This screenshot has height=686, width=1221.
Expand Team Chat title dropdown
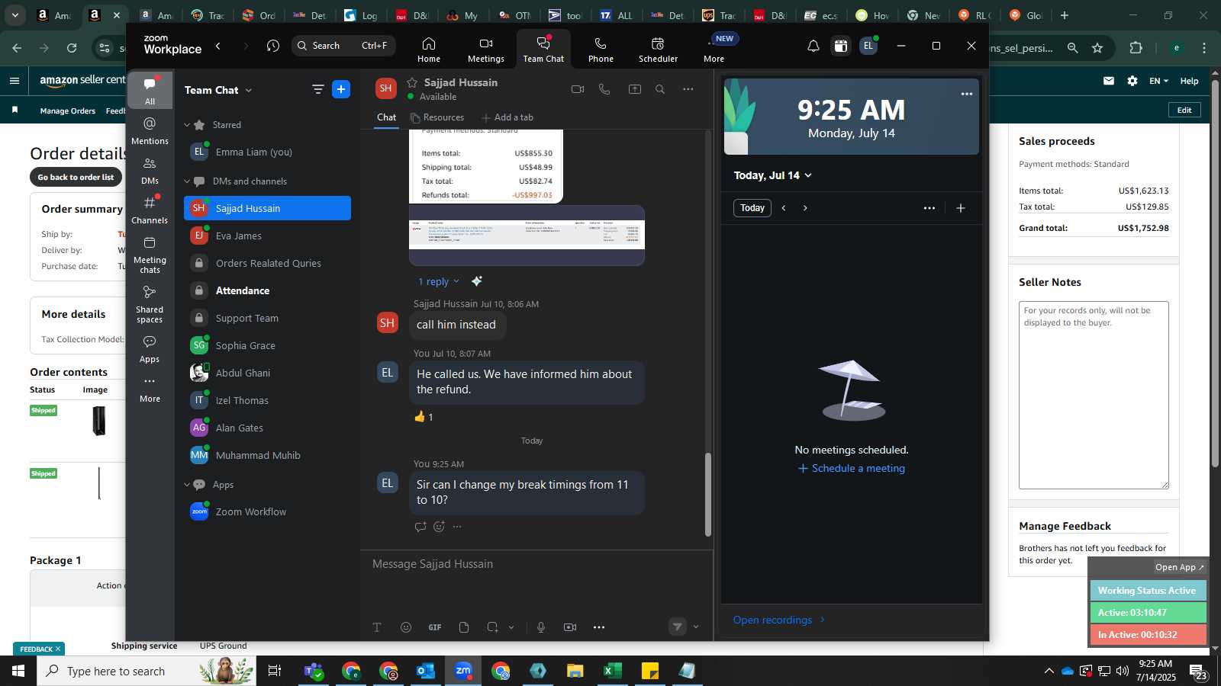pyautogui.click(x=248, y=90)
